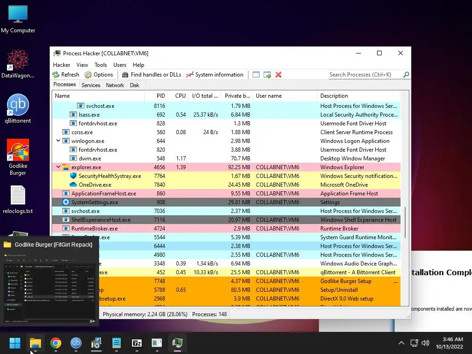Open qBittorrent from the taskbar
Image resolution: width=472 pixels, height=354 pixels.
[x=76, y=343]
